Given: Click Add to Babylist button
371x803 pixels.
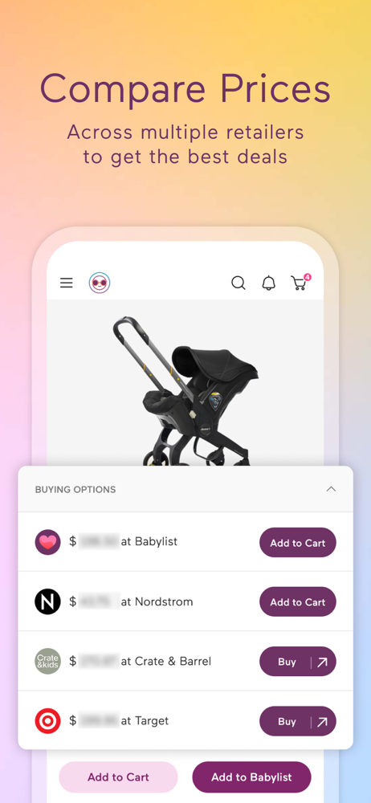Looking at the screenshot, I should 251,777.
